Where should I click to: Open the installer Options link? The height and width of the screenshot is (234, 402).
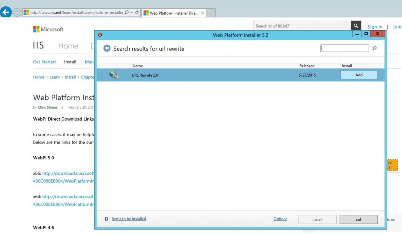click(x=280, y=219)
